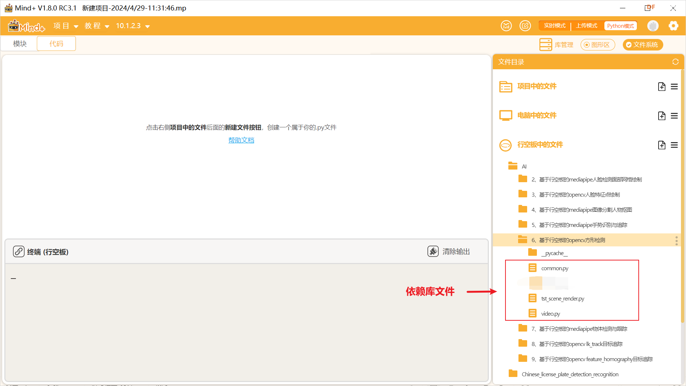Click the video.py file icon
This screenshot has height=386, width=686.
tap(532, 313)
